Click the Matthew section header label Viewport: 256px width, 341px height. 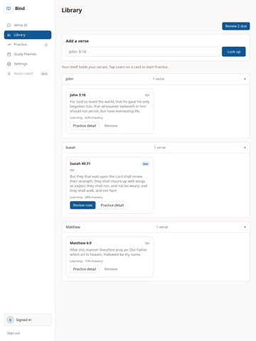[x=73, y=227]
